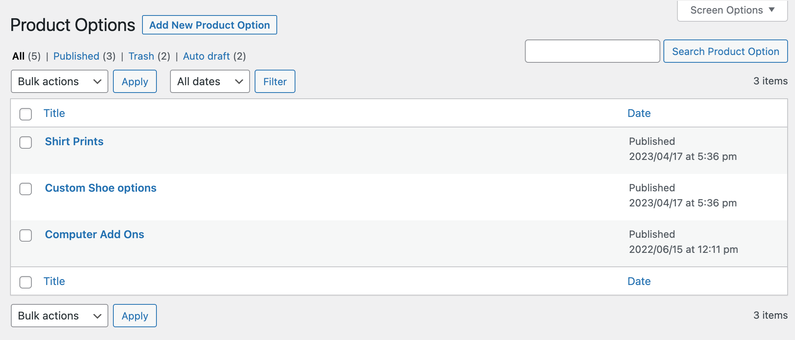Add a new product option
This screenshot has width=795, height=340.
[x=210, y=25]
